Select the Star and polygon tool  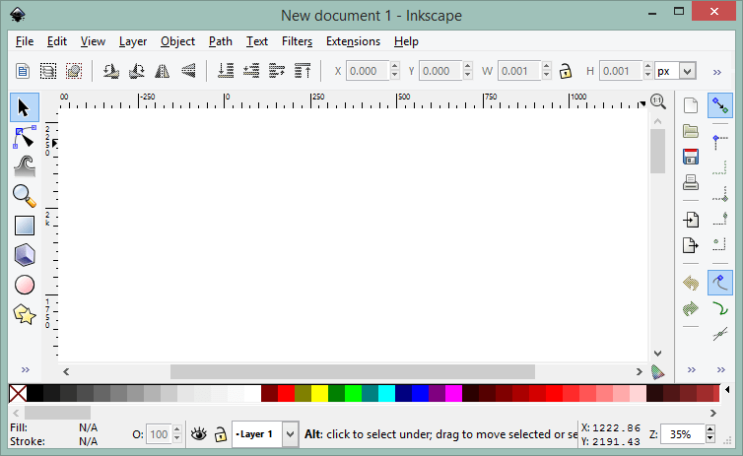coord(25,314)
